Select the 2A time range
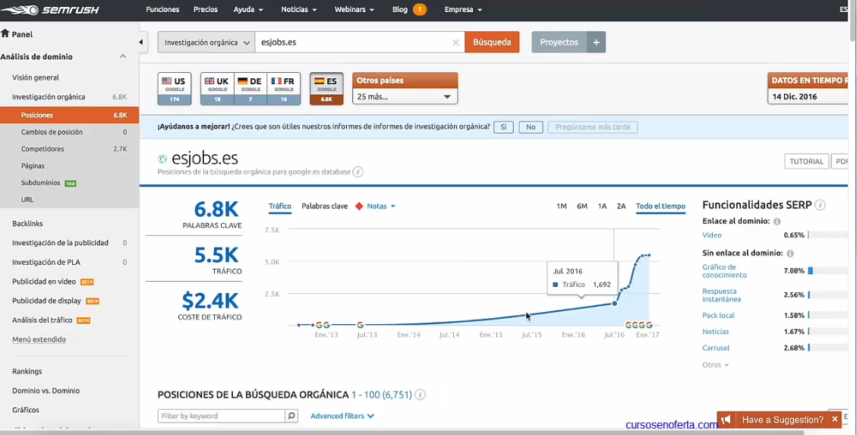The height and width of the screenshot is (435, 857). pos(622,206)
